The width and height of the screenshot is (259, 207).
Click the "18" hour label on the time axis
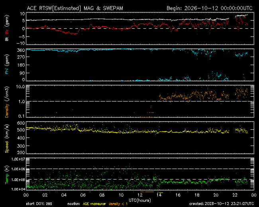(197, 195)
